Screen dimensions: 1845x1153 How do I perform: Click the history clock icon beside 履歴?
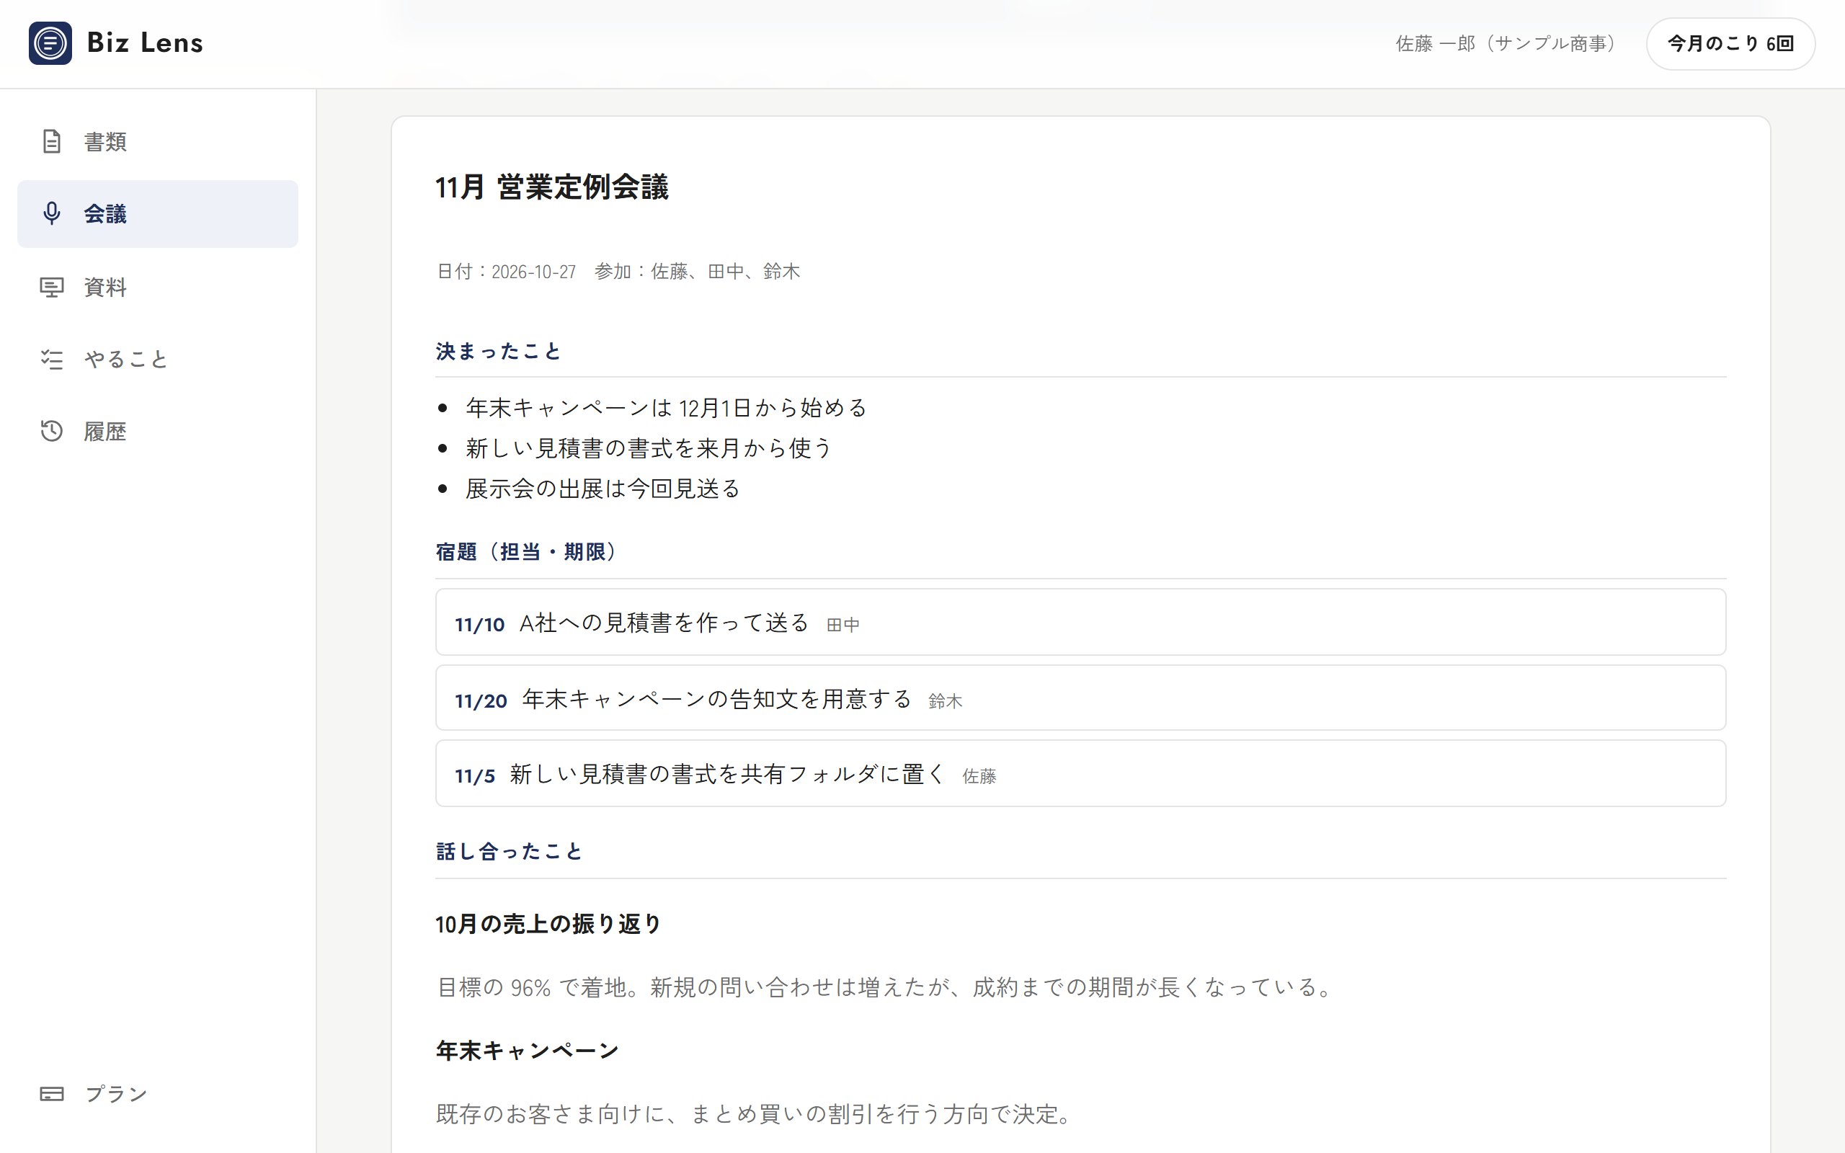click(51, 432)
